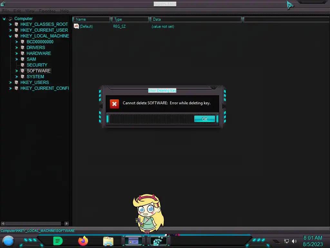Expand HKEY_USERS arrow
This screenshot has height=248, width=330.
10,82
